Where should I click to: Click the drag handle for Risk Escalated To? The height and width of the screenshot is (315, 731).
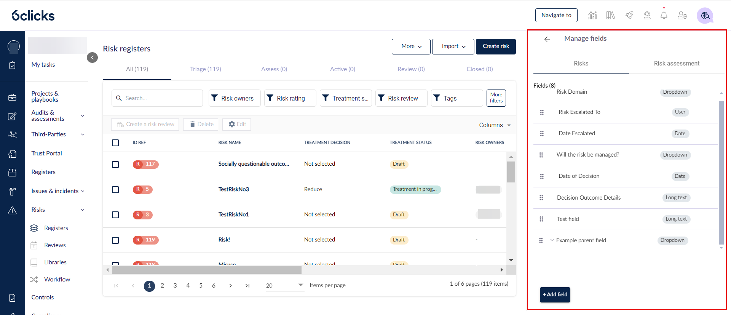[x=542, y=112]
